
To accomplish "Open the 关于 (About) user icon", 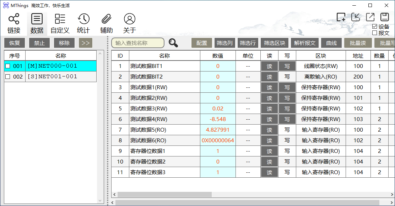I will [130, 24].
